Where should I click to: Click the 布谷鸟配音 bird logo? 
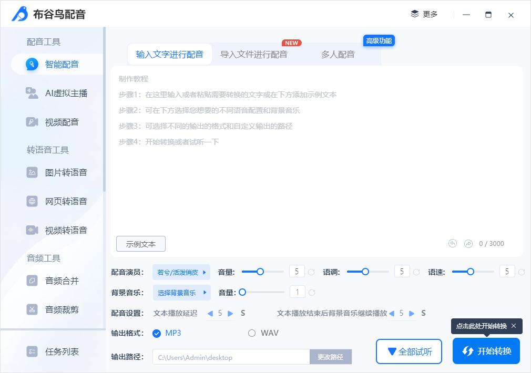pos(19,14)
